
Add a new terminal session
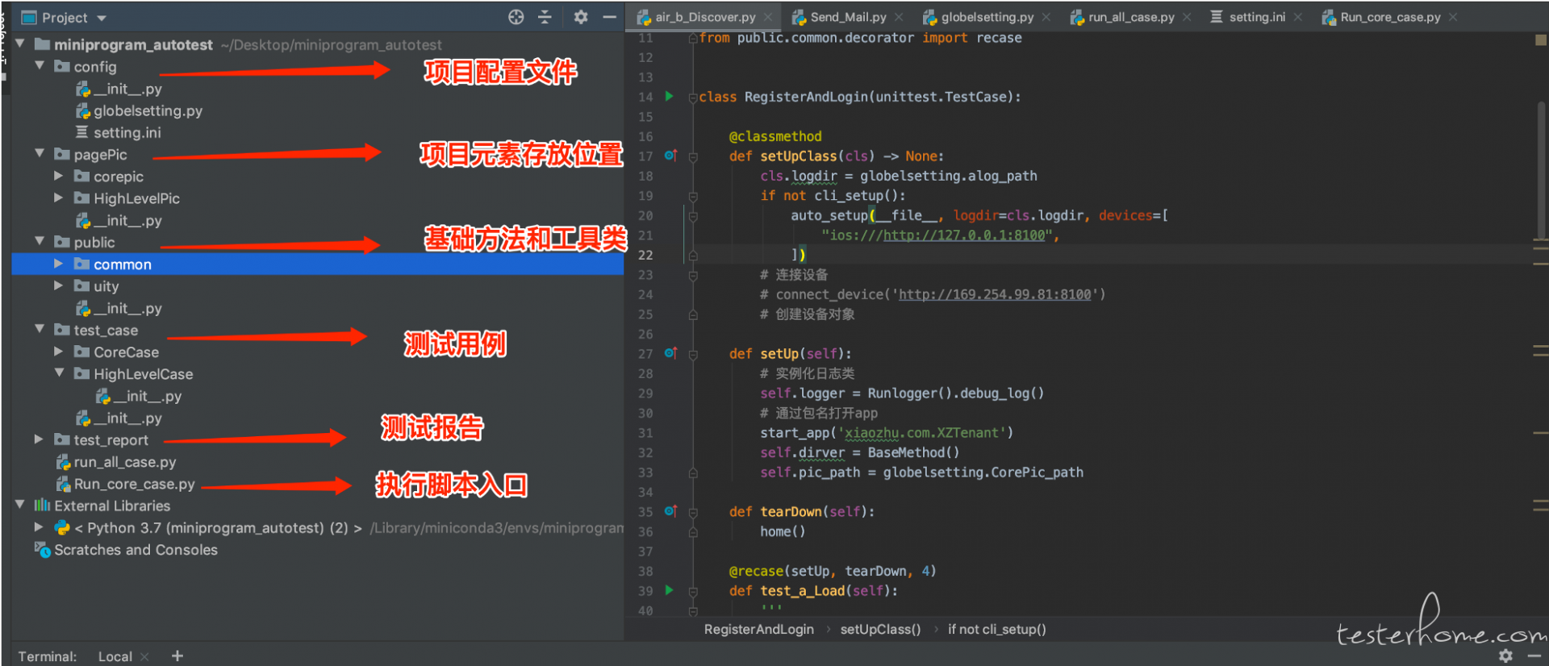(177, 656)
